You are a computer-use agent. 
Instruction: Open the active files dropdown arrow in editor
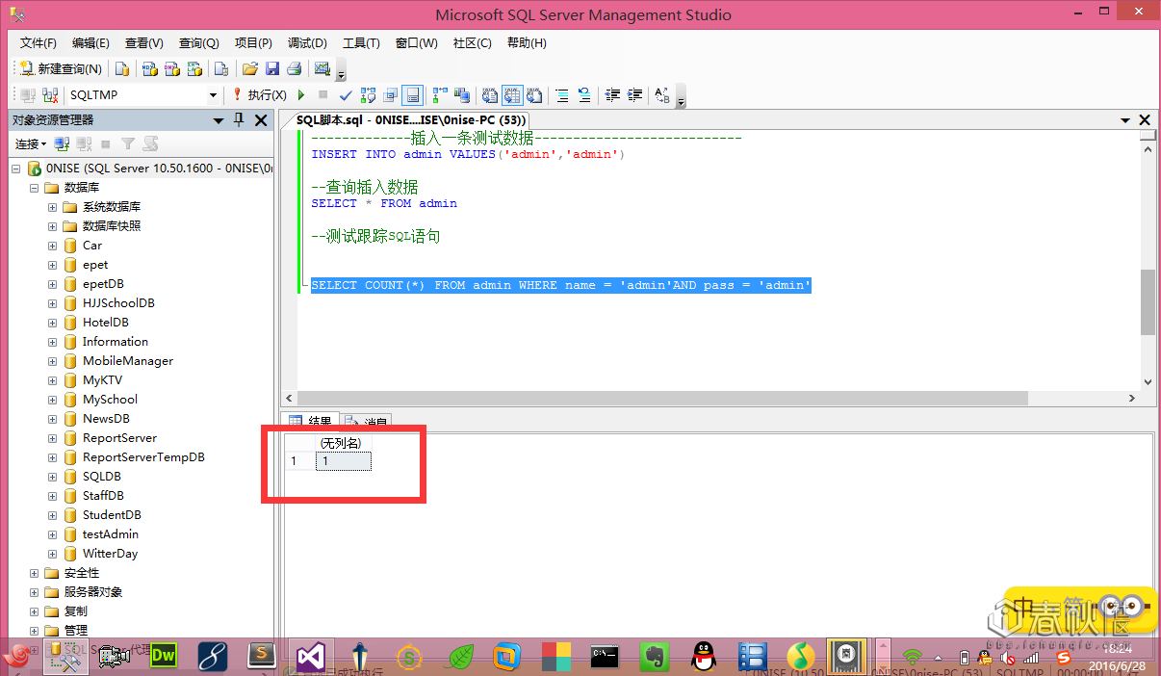tap(1125, 120)
